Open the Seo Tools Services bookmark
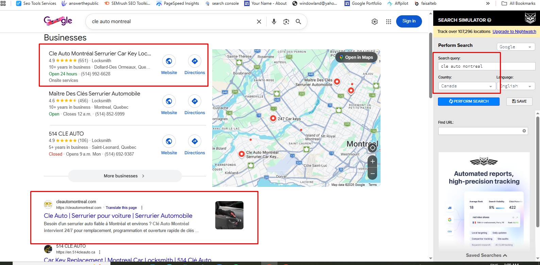The width and height of the screenshot is (540, 265). [x=36, y=3]
